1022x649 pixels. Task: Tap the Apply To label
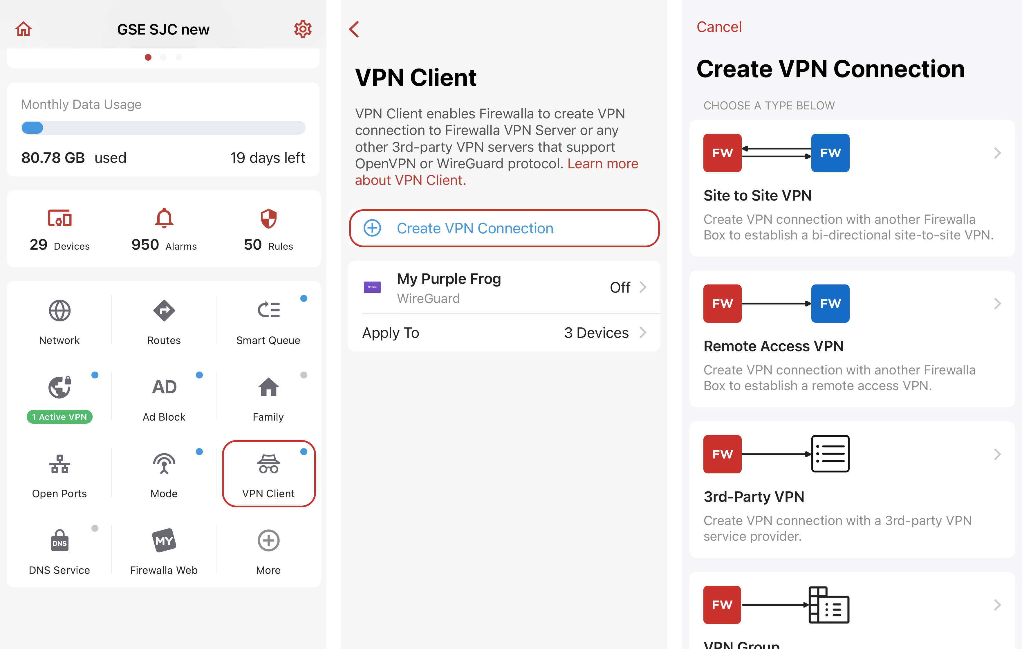[391, 333]
